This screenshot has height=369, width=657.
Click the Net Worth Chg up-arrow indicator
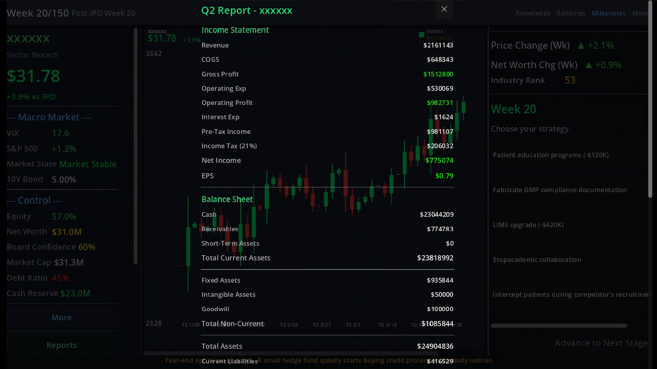(589, 65)
